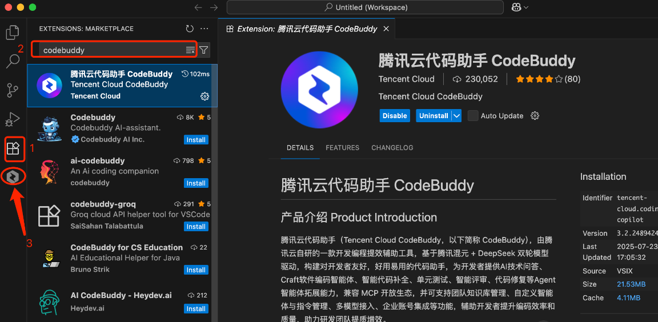Image resolution: width=658 pixels, height=322 pixels.
Task: Click Bruno Strik publisher name
Action: click(90, 269)
